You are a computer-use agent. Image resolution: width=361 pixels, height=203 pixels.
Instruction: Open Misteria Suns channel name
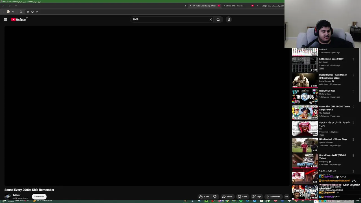click(x=325, y=94)
